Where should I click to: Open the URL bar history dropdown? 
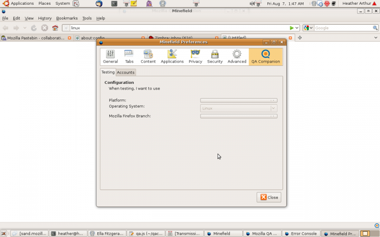(297, 28)
